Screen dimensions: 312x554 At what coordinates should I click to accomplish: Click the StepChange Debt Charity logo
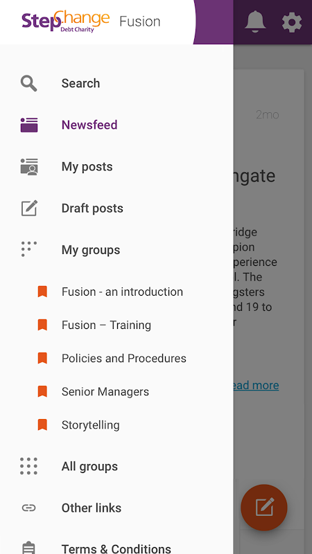[65, 21]
